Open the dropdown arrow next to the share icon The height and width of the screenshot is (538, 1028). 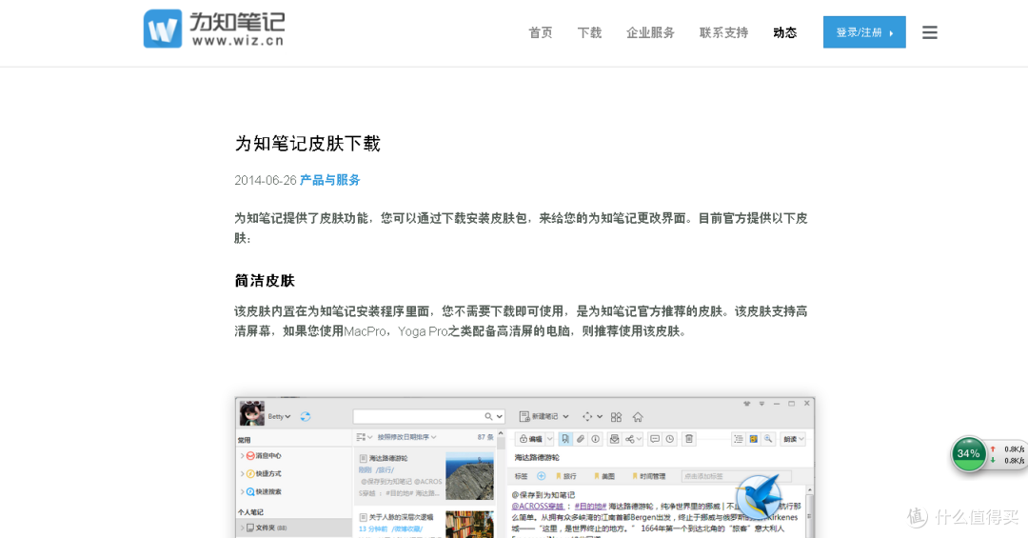pyautogui.click(x=640, y=439)
